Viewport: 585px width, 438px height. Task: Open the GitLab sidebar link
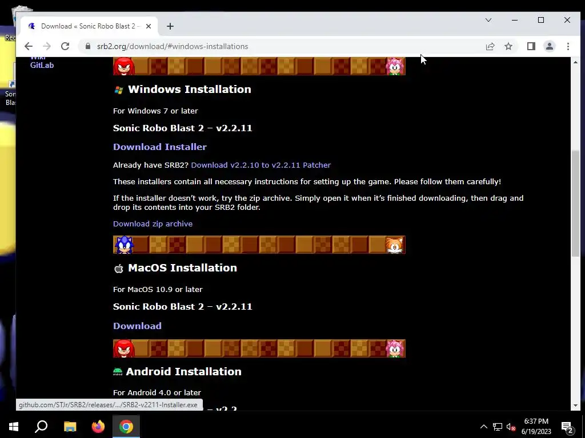(x=42, y=65)
